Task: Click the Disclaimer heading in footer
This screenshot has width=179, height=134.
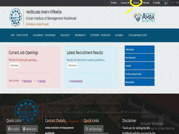Action: [x=129, y=121]
